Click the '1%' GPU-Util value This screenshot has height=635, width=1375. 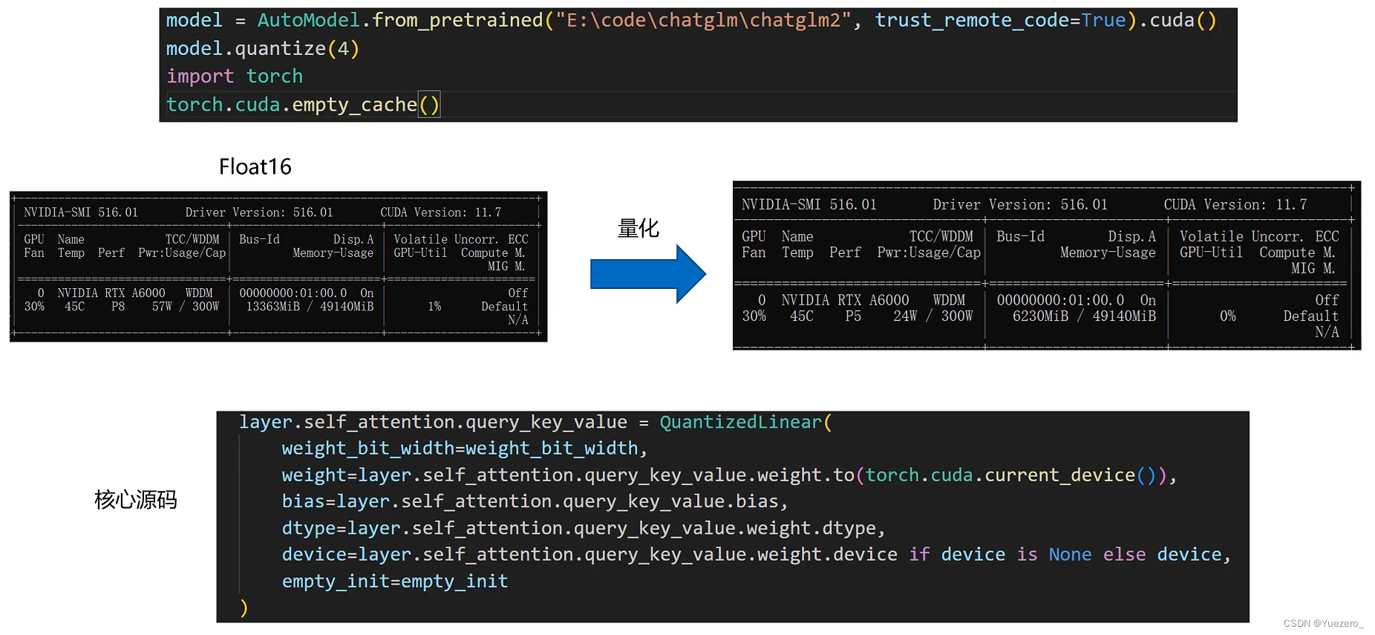coord(434,307)
